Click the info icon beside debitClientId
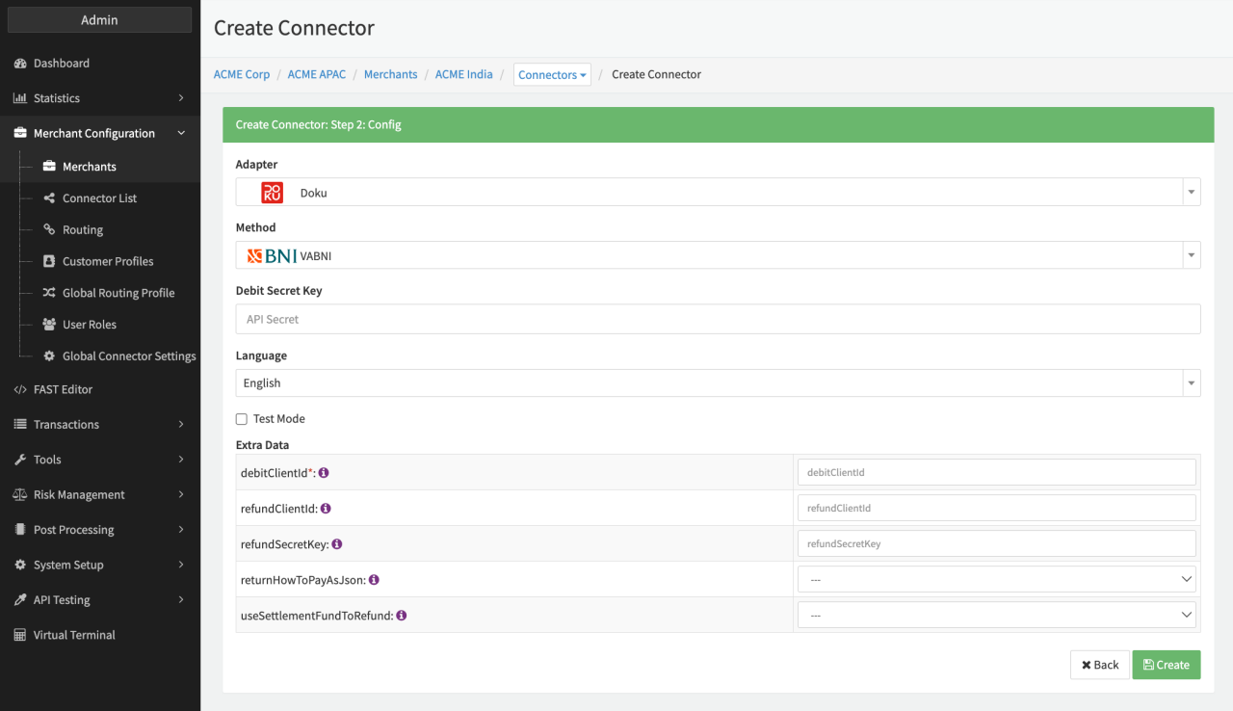The image size is (1233, 711). click(x=324, y=473)
